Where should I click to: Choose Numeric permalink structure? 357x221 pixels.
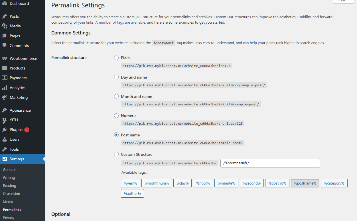click(x=116, y=116)
